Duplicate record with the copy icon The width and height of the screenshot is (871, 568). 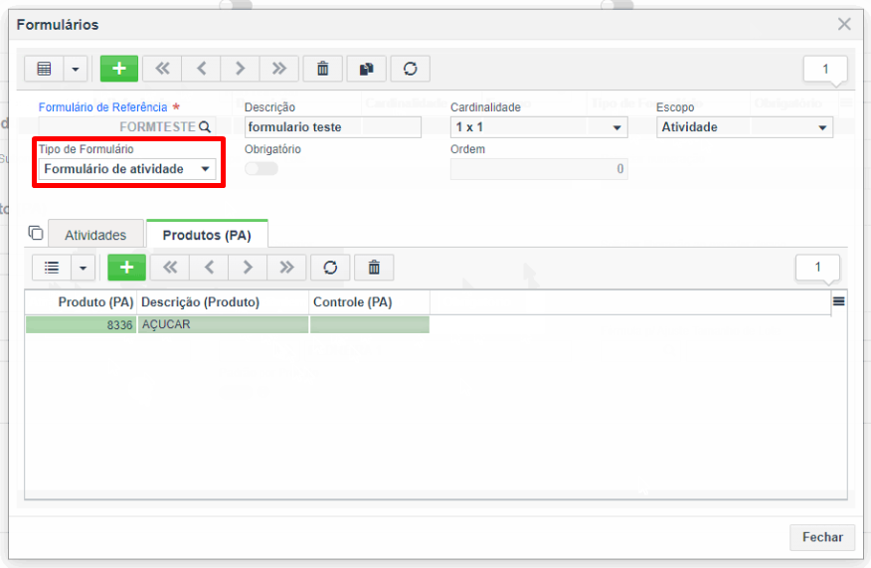click(366, 69)
